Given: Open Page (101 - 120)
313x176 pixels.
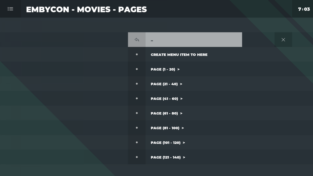Looking at the screenshot, I should pos(185,143).
